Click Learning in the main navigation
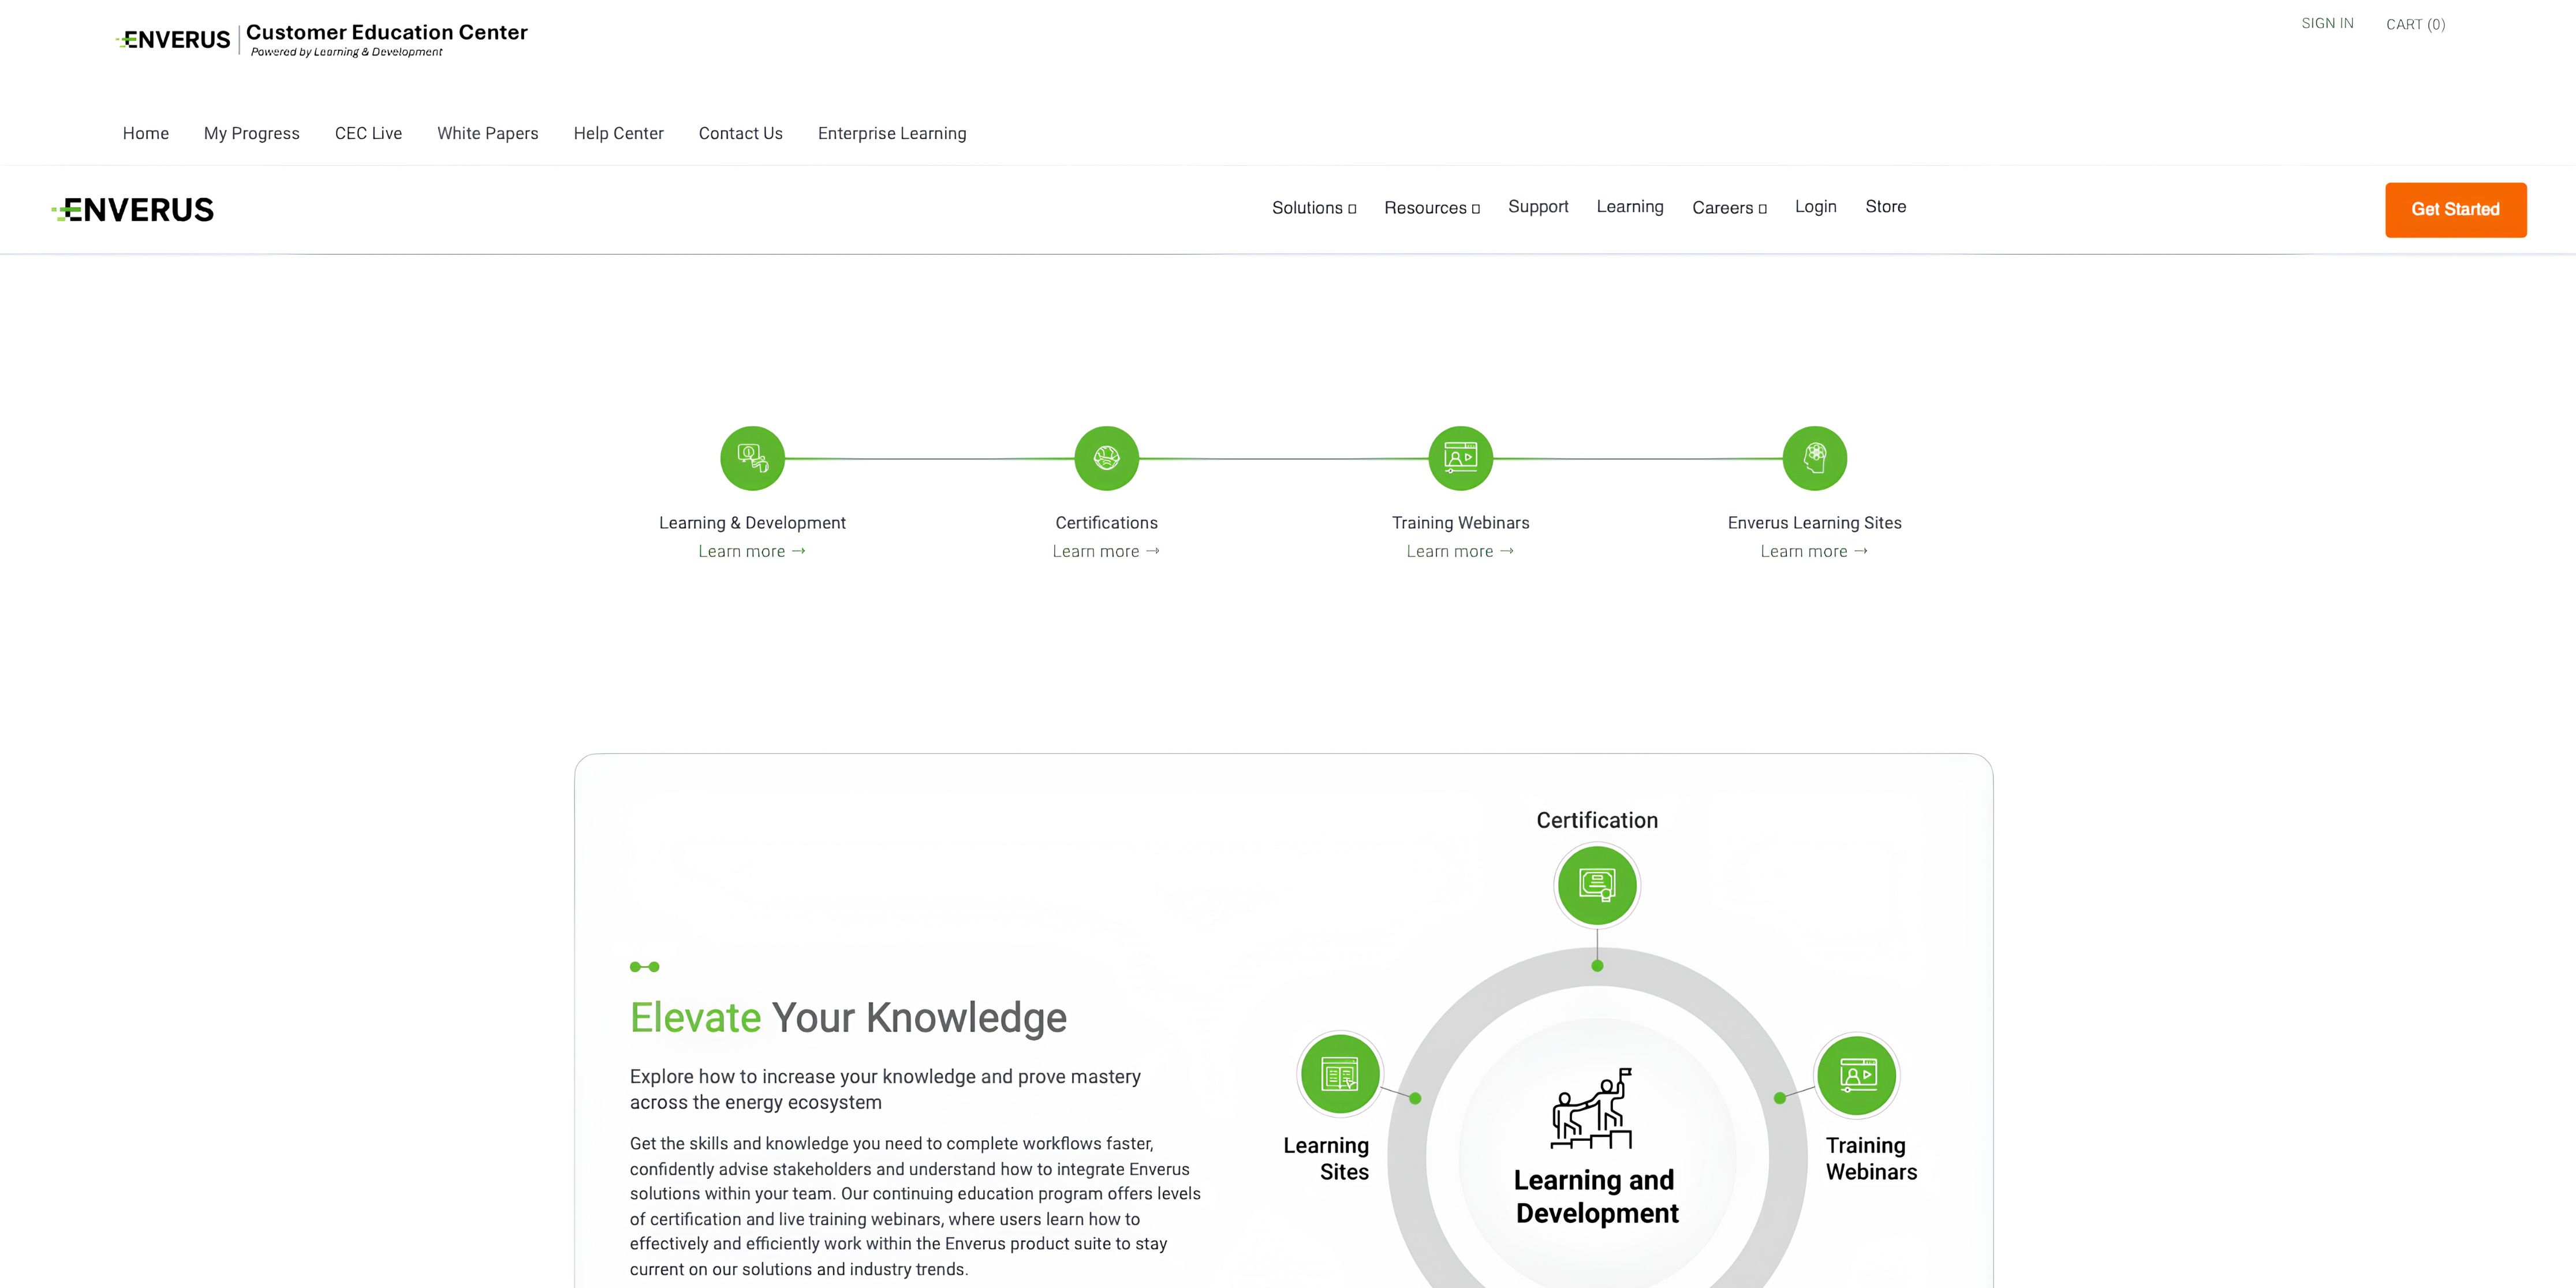 1630,207
